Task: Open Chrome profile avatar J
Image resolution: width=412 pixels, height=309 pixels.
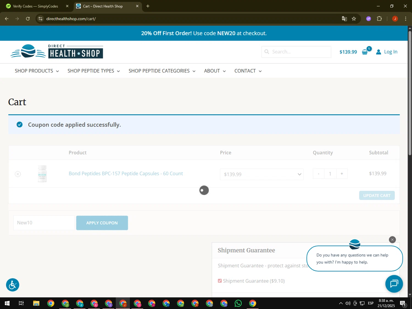Action: tap(395, 19)
